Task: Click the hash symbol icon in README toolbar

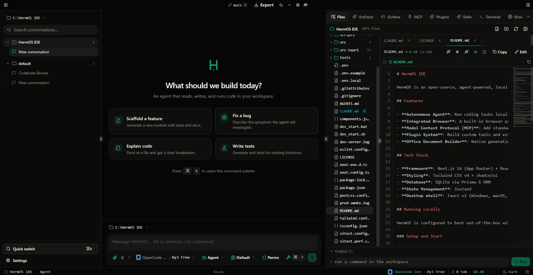Action: [457, 52]
